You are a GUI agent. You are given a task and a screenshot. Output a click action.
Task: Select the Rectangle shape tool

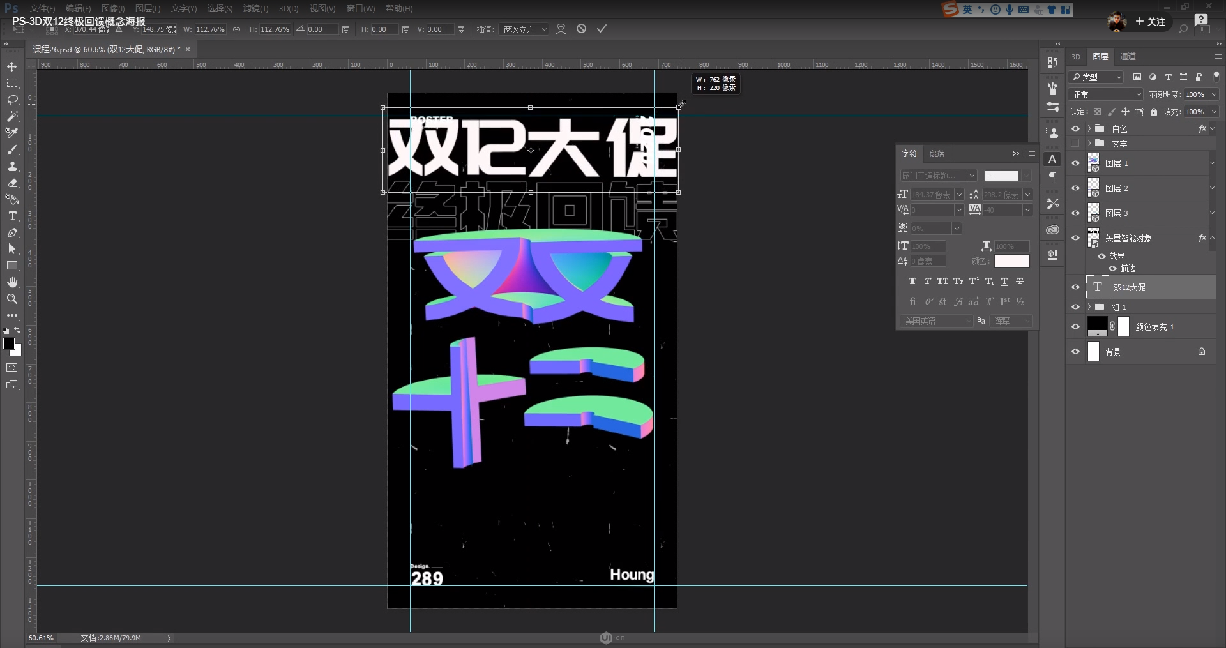[x=12, y=266]
